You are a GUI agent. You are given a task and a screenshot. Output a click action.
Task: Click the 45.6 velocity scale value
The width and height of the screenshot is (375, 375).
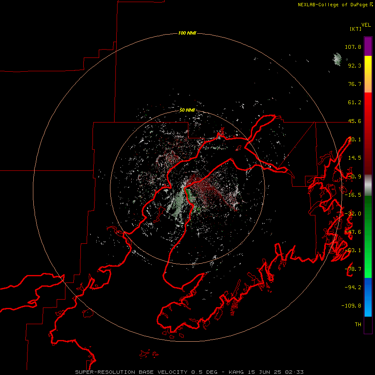355,121
